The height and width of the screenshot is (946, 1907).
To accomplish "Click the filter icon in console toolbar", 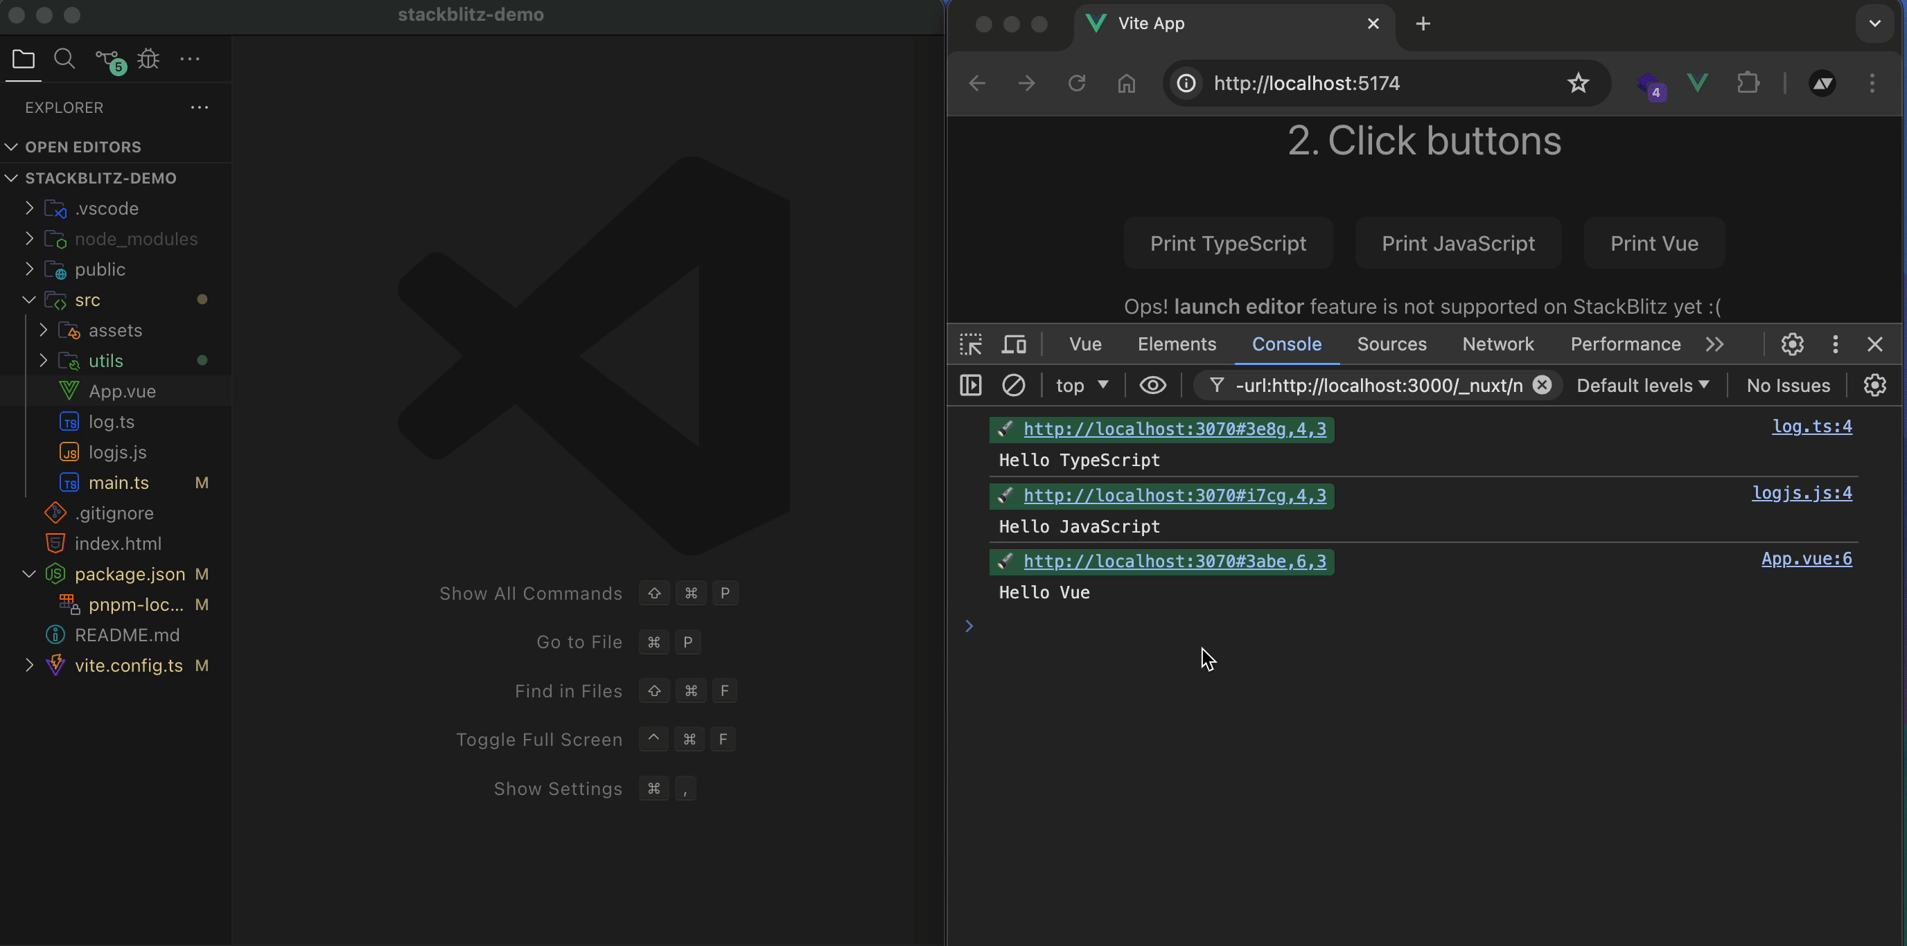I will (x=1216, y=386).
